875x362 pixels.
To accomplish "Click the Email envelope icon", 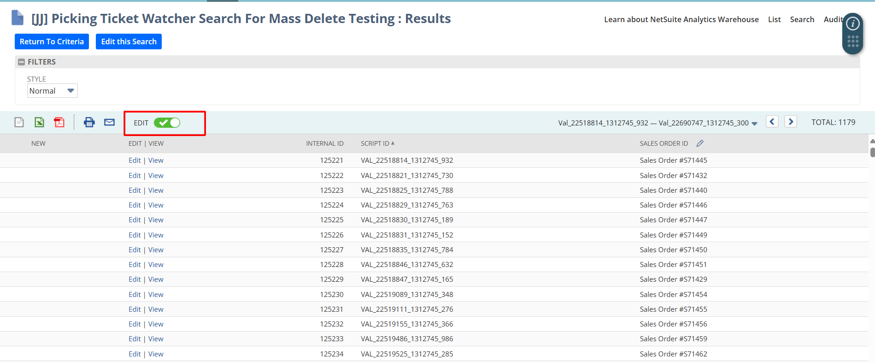I will click(x=109, y=122).
